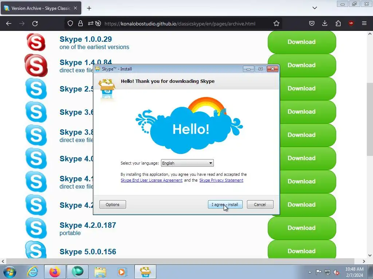The width and height of the screenshot is (373, 279).
Task: Click the Firefox address bar URL
Action: pos(180,24)
